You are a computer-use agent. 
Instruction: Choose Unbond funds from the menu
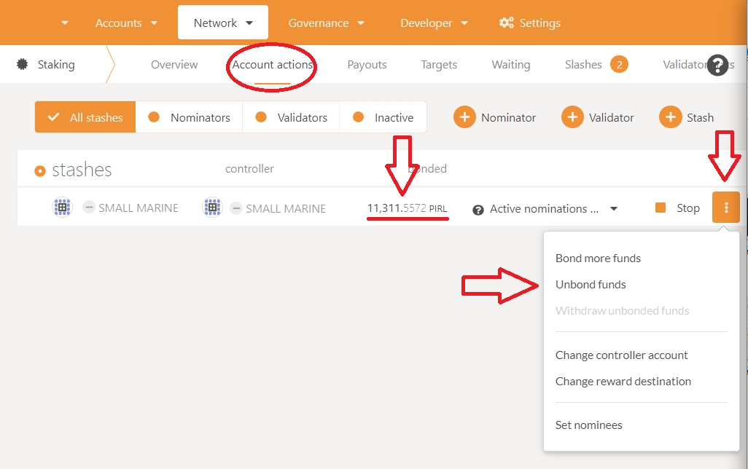[x=591, y=284]
